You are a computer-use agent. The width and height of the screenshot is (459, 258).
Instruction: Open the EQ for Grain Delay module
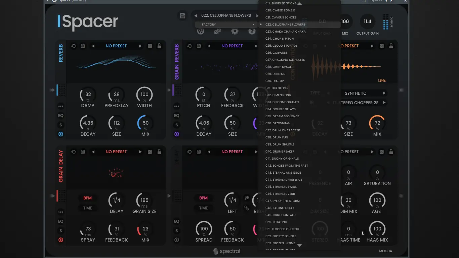(x=61, y=221)
